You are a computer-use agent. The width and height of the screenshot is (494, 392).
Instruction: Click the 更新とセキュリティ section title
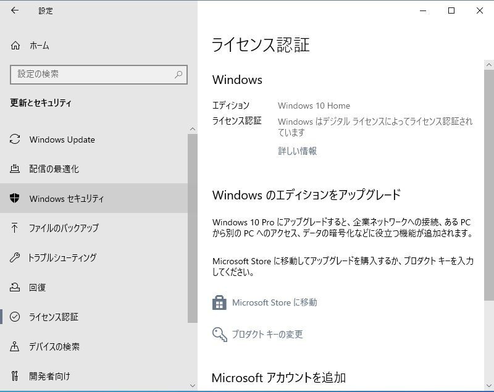[x=41, y=103]
